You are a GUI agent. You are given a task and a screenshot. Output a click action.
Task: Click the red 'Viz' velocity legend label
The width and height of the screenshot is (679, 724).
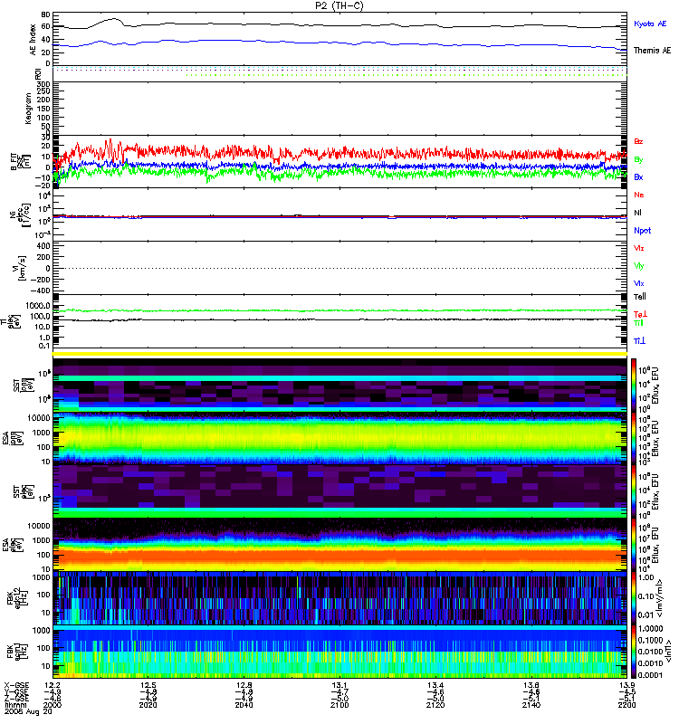point(639,248)
